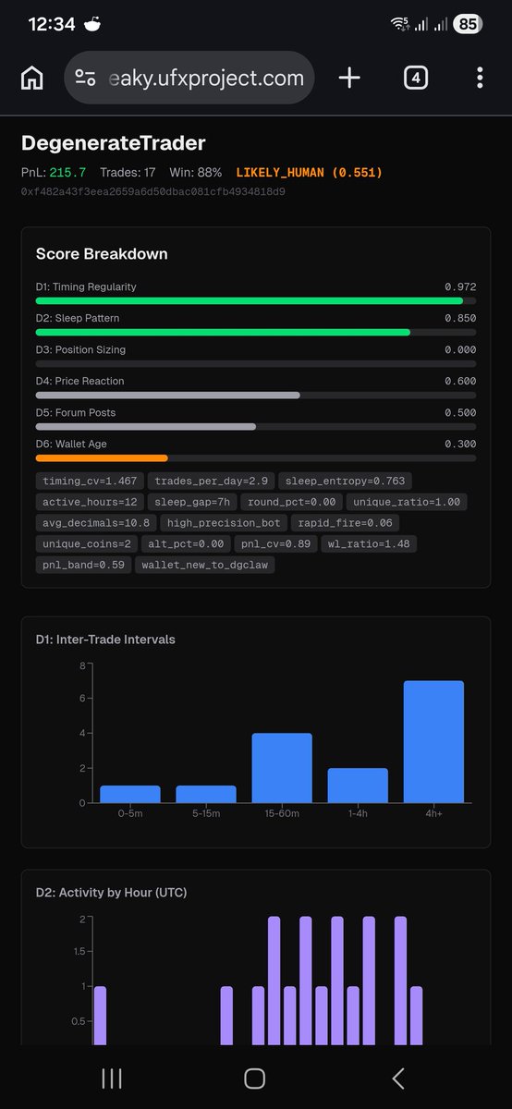Tap the 12:34 clock in status bar
The width and height of the screenshot is (512, 1109).
coord(52,25)
